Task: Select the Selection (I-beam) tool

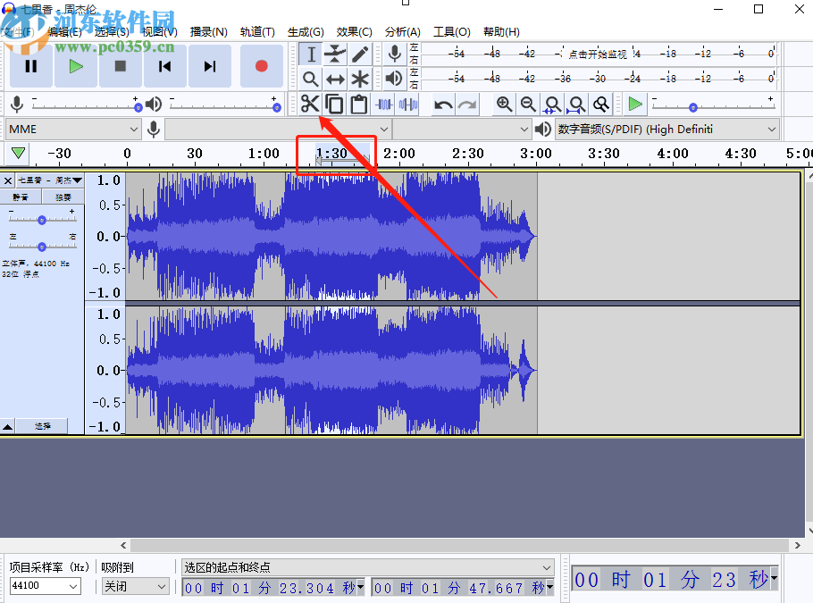Action: coord(311,54)
